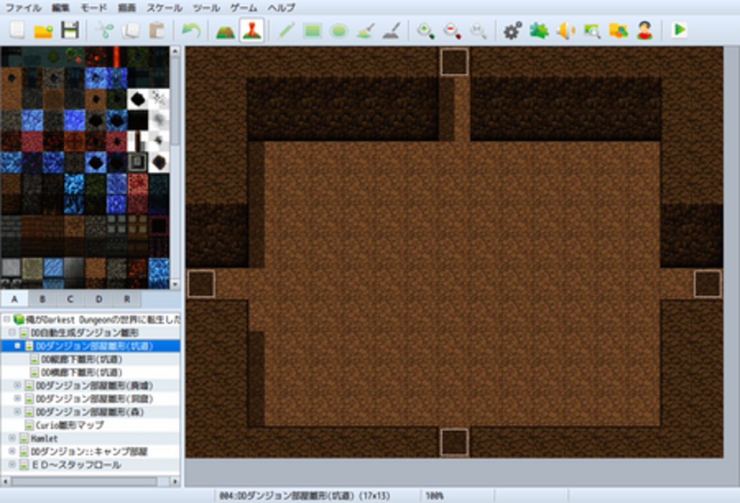The height and width of the screenshot is (503, 740).
Task: Open a project with the folder icon
Action: point(43,30)
